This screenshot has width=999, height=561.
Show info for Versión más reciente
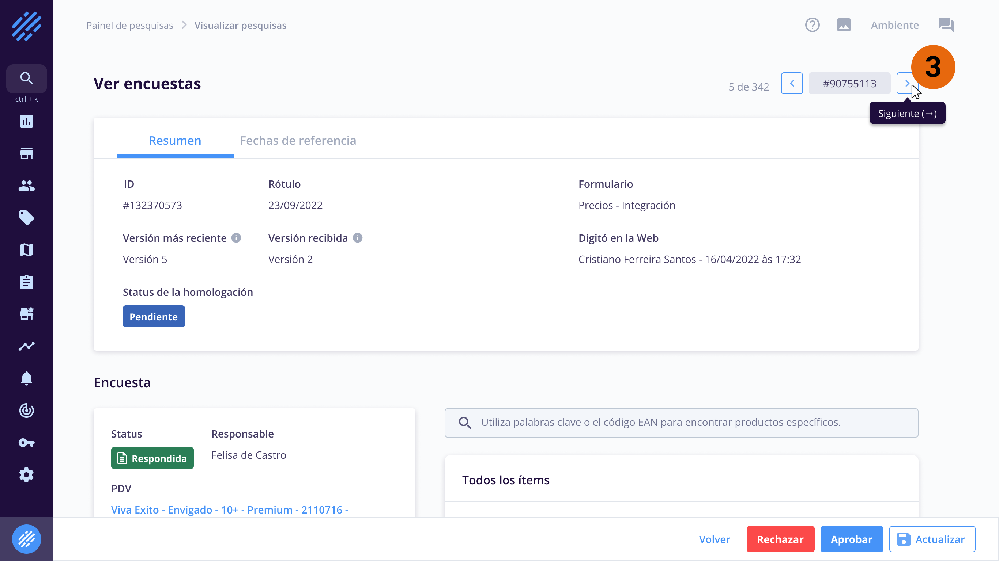coord(236,238)
